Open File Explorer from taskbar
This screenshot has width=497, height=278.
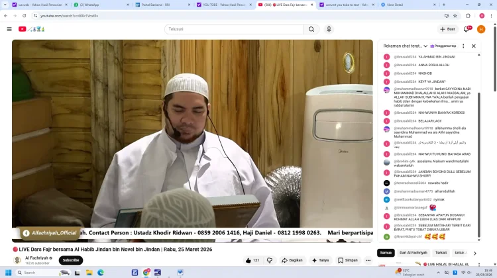coord(89,273)
